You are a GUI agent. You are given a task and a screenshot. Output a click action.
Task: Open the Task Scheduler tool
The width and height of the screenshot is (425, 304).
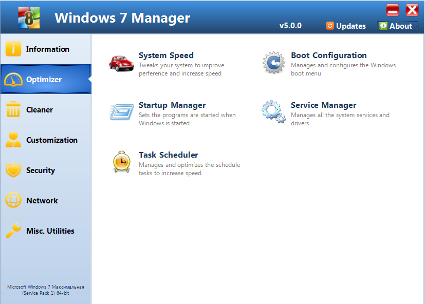pyautogui.click(x=168, y=155)
